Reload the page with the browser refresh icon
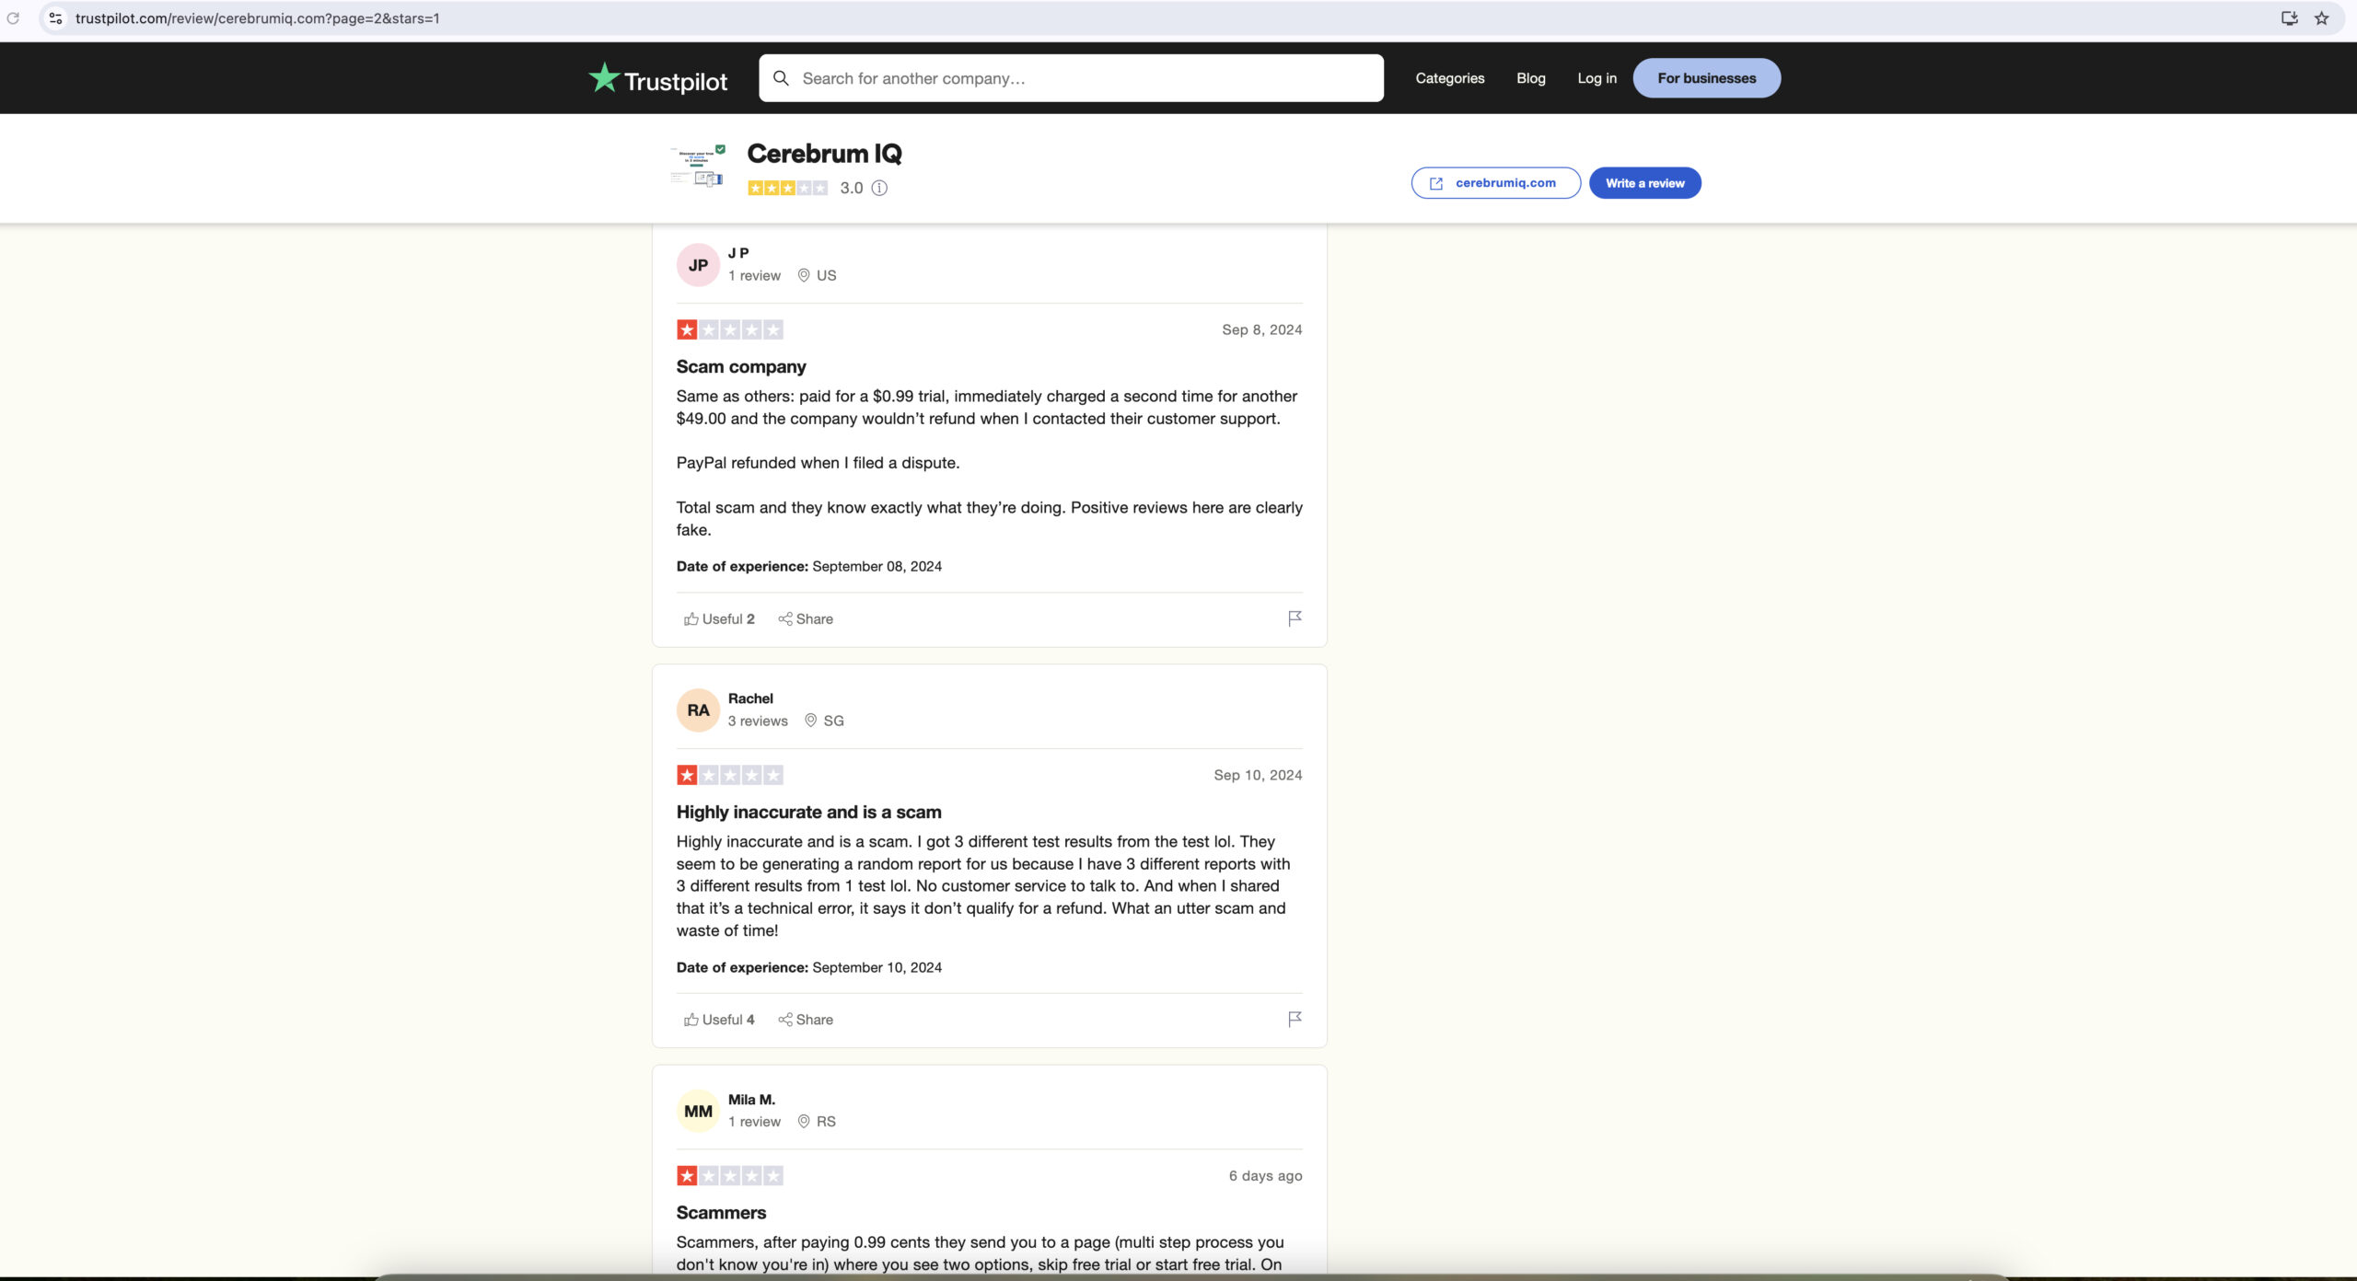Screen dimensions: 2357x1281 click(13, 18)
